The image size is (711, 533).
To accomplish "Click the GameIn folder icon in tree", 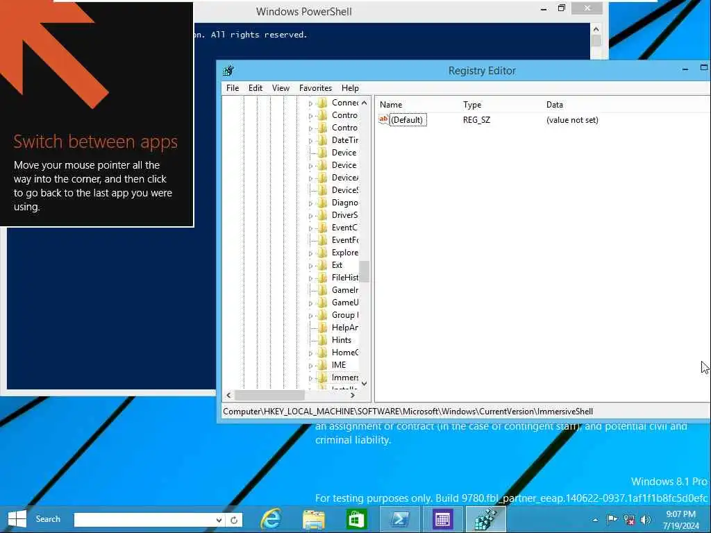I will (322, 289).
